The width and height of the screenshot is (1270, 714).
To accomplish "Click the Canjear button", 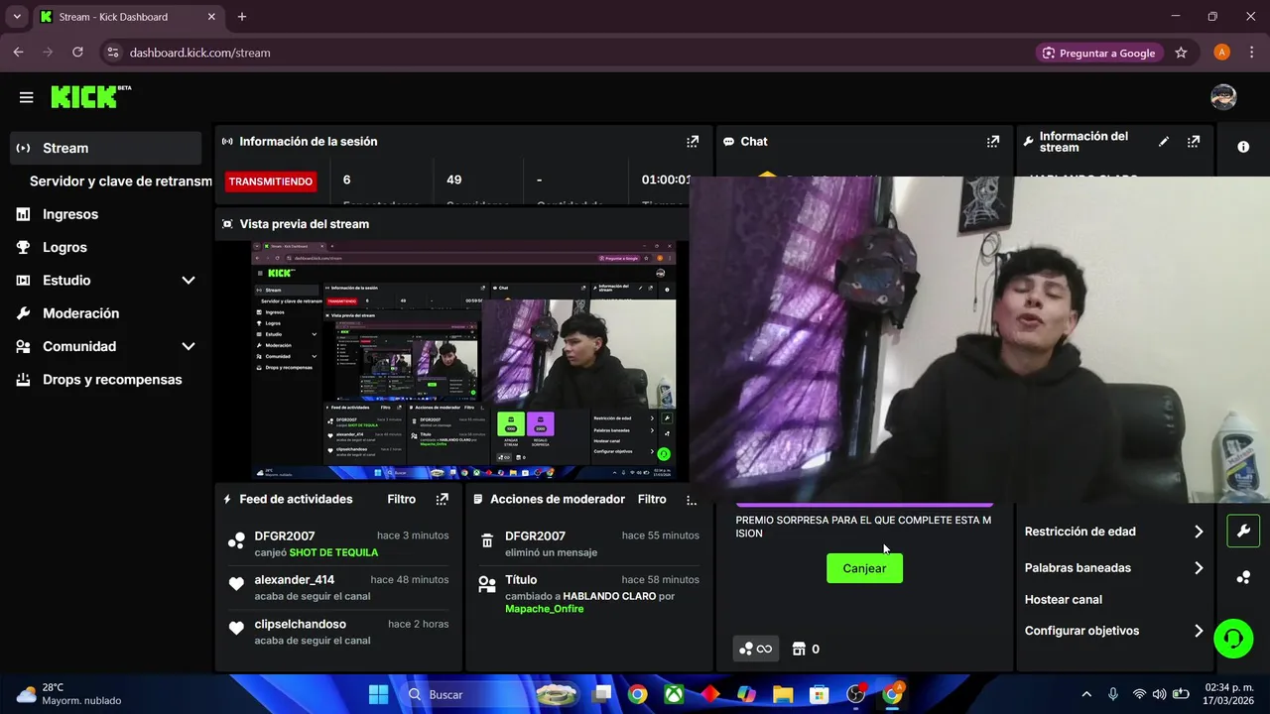I will click(x=864, y=568).
